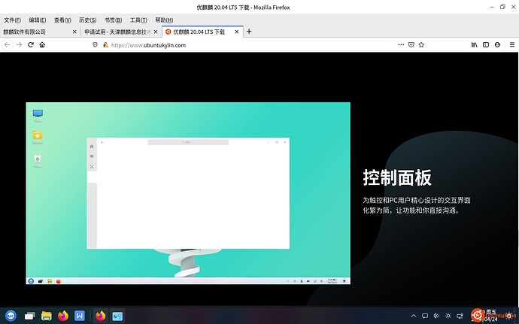Switch to running Firefox window in taskbar
519x324 pixels.
point(101,316)
